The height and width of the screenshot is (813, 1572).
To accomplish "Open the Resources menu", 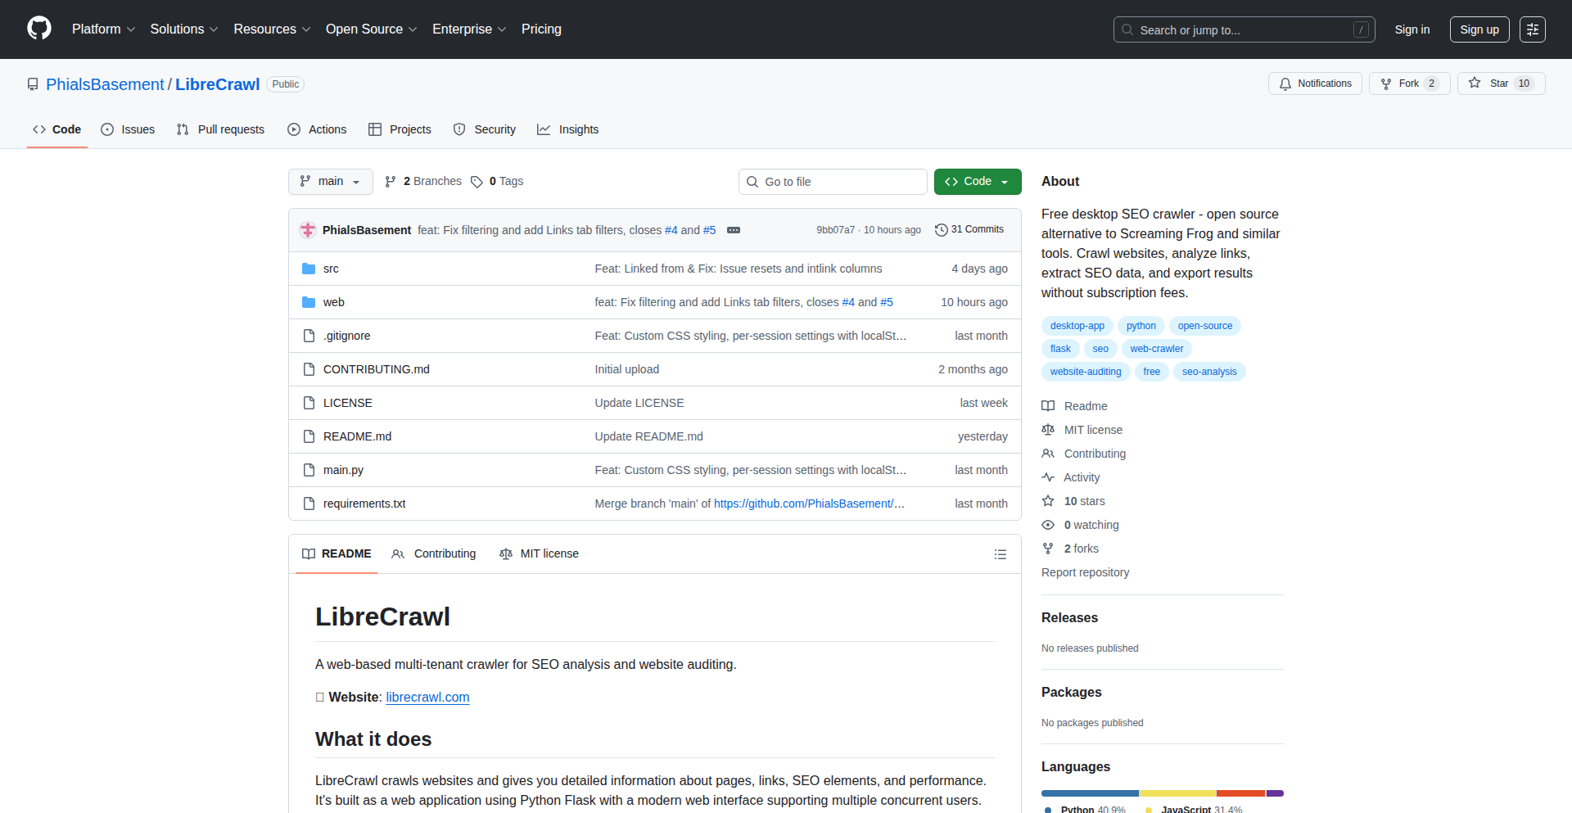I will click(271, 29).
